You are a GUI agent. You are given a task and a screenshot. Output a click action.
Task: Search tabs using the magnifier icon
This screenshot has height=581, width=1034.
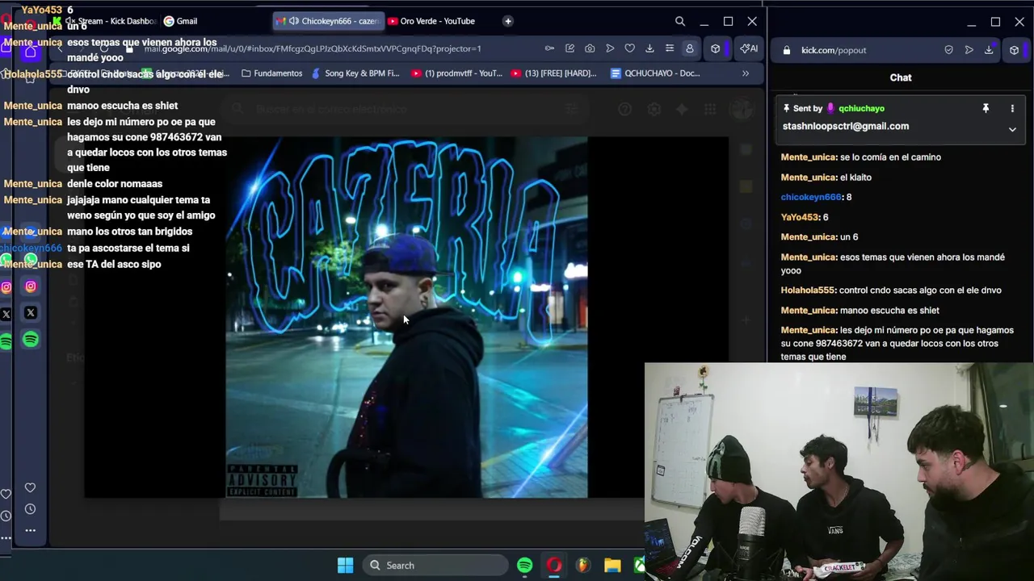coord(680,21)
